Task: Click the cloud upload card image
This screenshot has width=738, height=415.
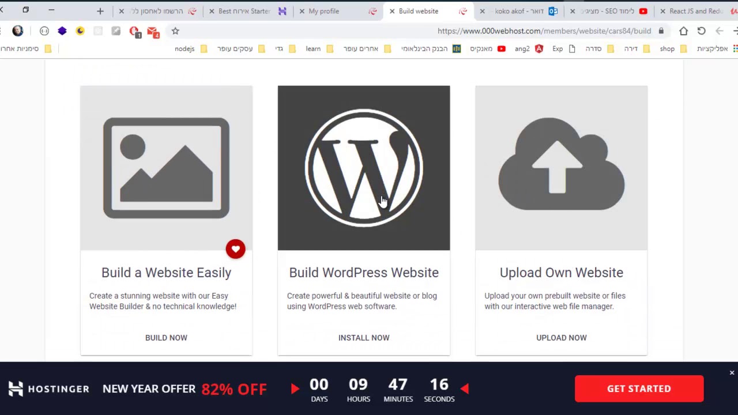Action: (562, 168)
